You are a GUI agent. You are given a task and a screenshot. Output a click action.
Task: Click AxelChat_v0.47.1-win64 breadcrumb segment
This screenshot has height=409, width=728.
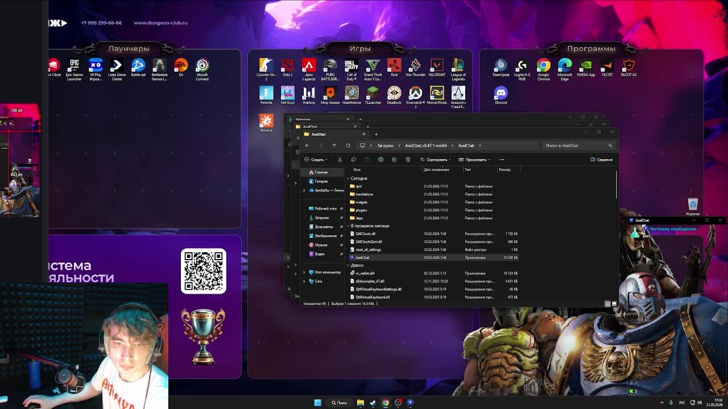pos(425,145)
